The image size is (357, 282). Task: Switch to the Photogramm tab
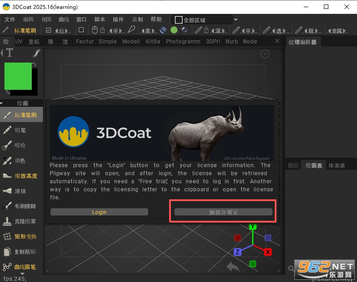point(183,42)
